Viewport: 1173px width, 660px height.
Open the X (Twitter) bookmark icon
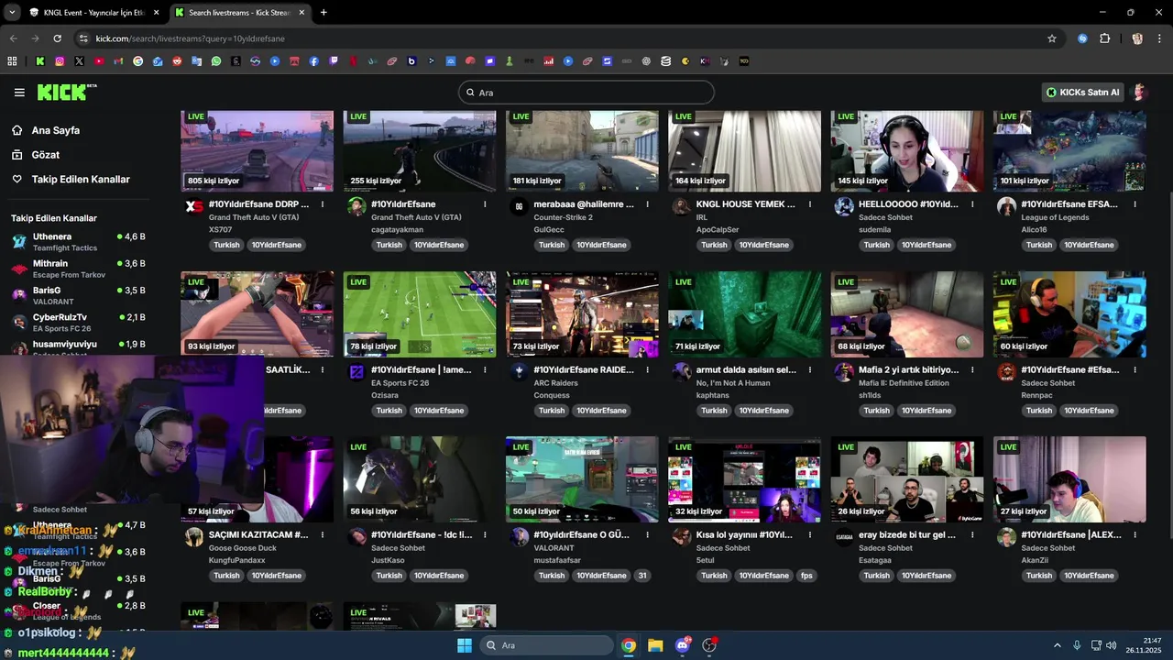[x=79, y=61]
